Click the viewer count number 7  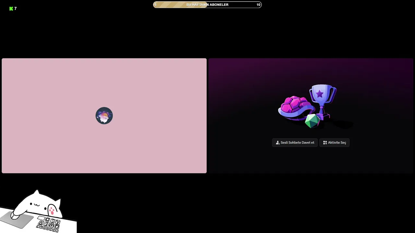15,9
